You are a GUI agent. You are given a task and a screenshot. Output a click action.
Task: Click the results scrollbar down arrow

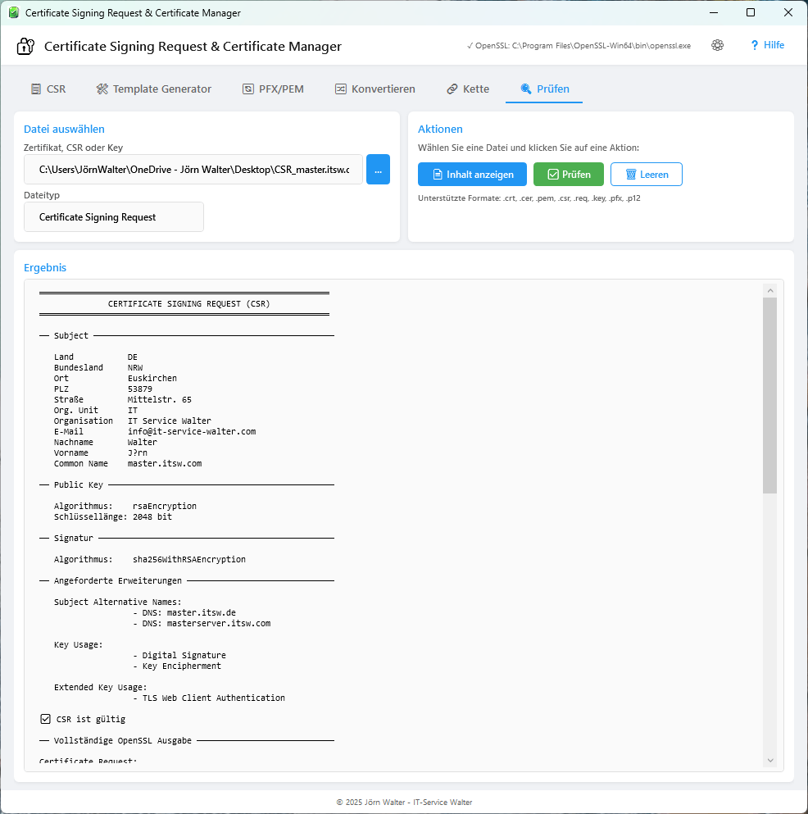click(x=769, y=761)
